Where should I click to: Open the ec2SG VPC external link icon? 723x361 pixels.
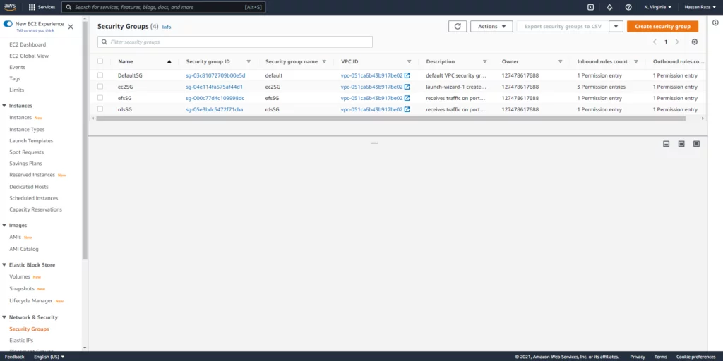[x=407, y=87]
